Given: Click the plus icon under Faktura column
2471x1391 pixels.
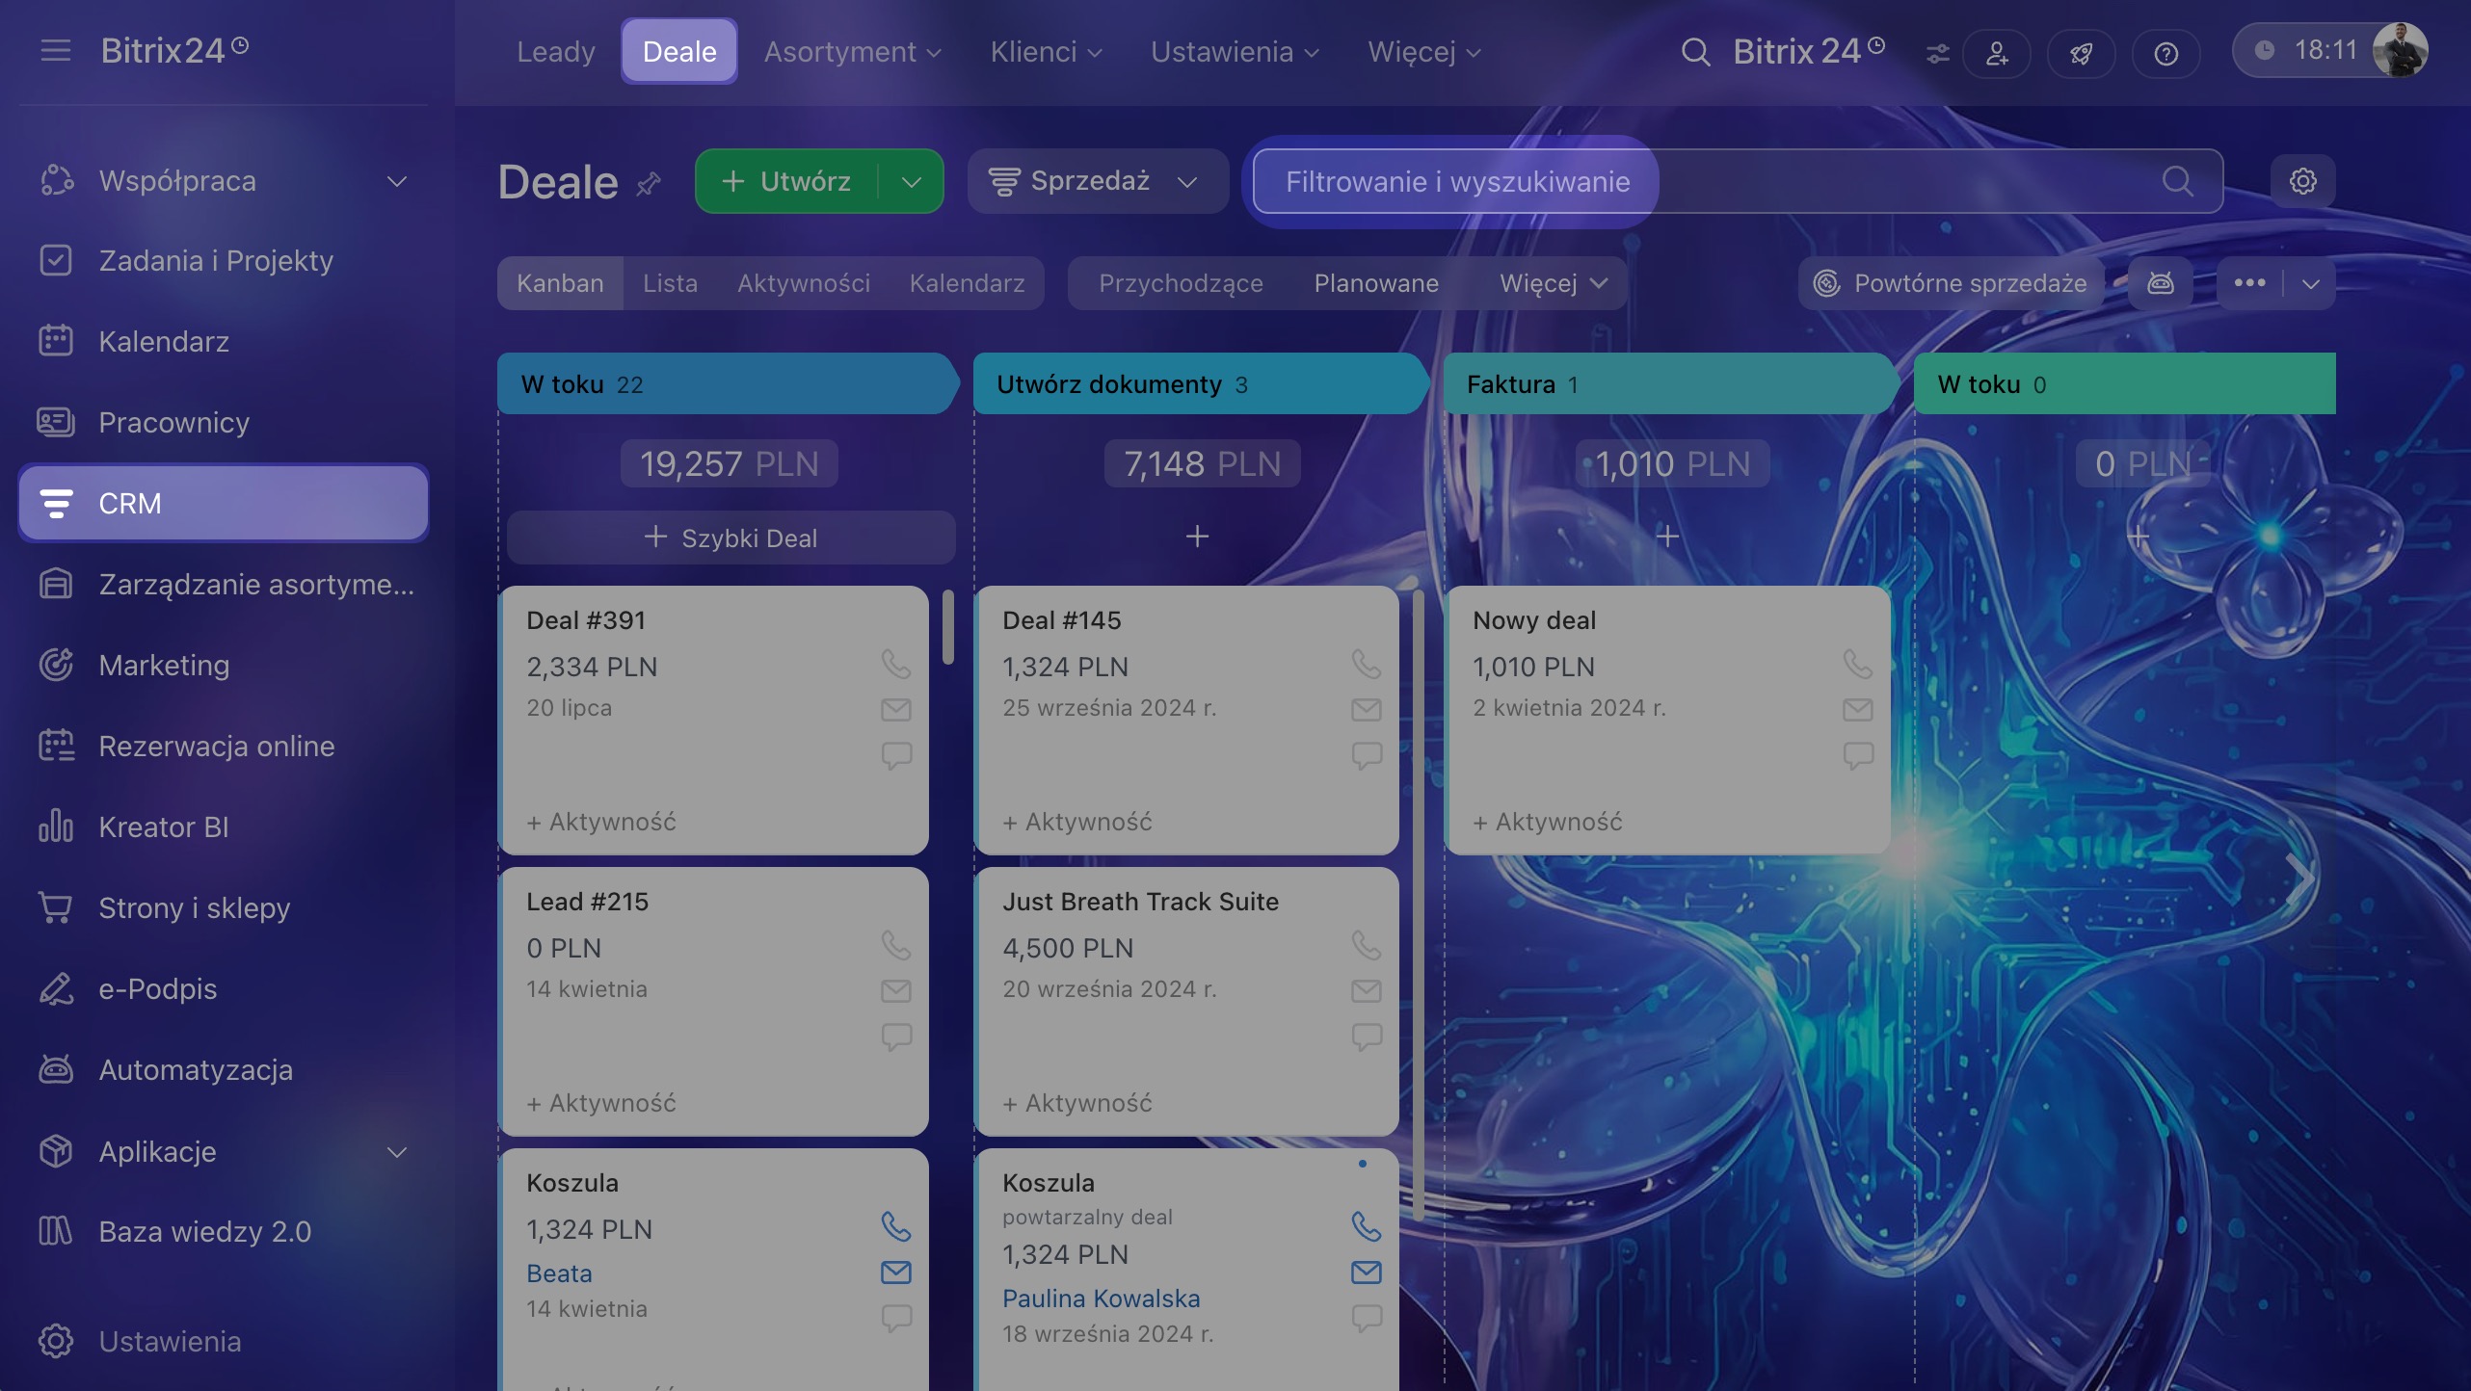Looking at the screenshot, I should pyautogui.click(x=1667, y=537).
